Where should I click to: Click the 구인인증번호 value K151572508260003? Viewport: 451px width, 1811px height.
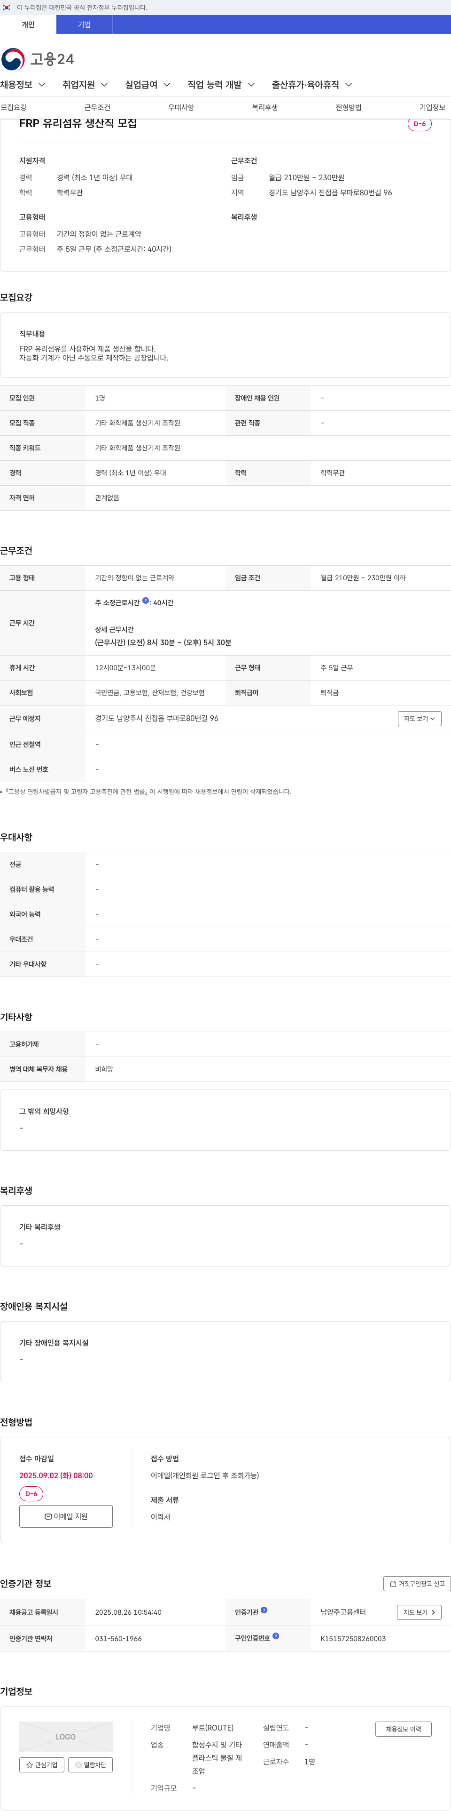click(x=353, y=1639)
